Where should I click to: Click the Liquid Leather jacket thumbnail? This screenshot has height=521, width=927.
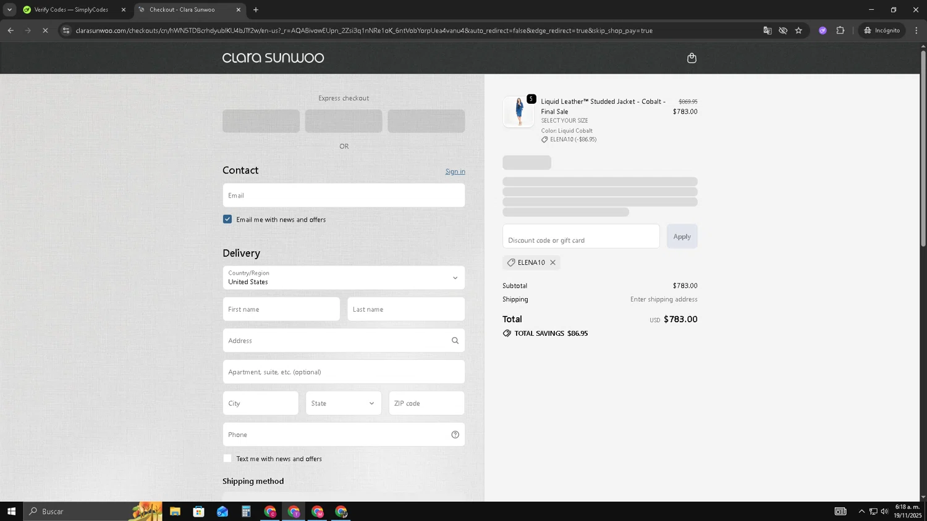[519, 112]
